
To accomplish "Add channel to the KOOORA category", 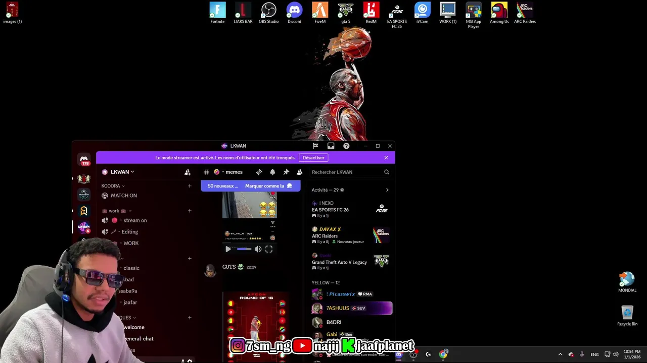I will pos(190,186).
